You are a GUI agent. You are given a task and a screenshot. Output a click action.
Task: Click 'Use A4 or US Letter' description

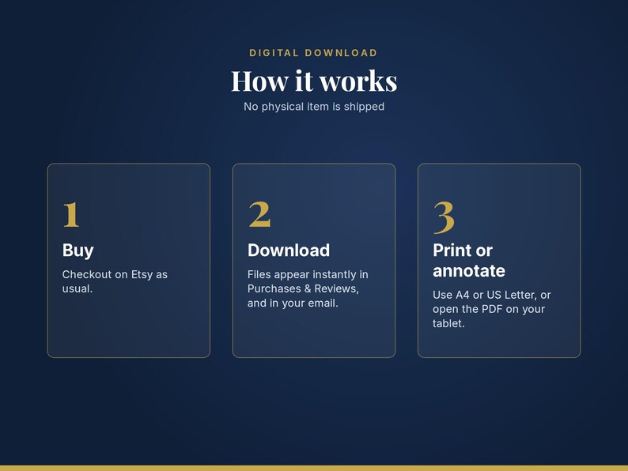pos(492,309)
